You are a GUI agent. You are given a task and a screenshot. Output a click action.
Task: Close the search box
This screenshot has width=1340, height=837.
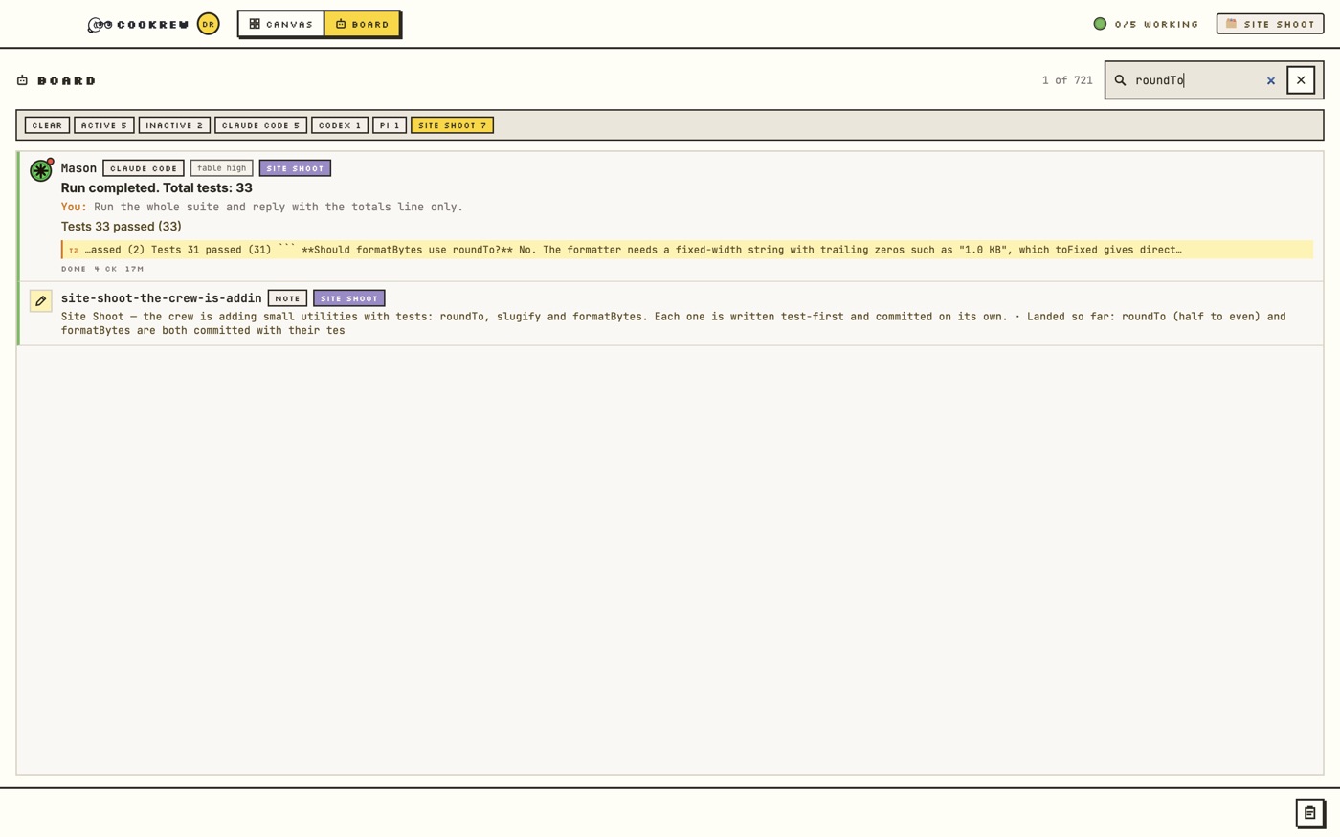(x=1301, y=80)
